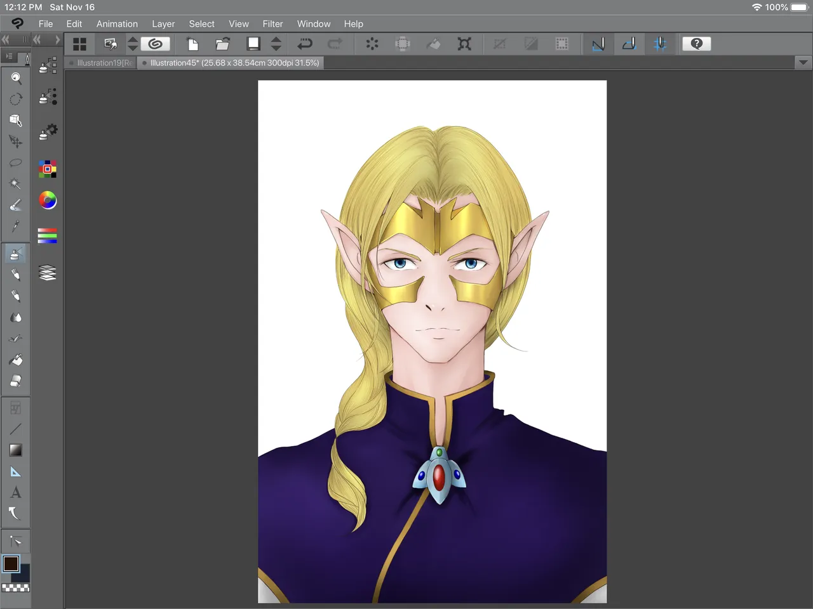Open the Layer menu
Viewport: 813px width, 609px height.
click(163, 24)
